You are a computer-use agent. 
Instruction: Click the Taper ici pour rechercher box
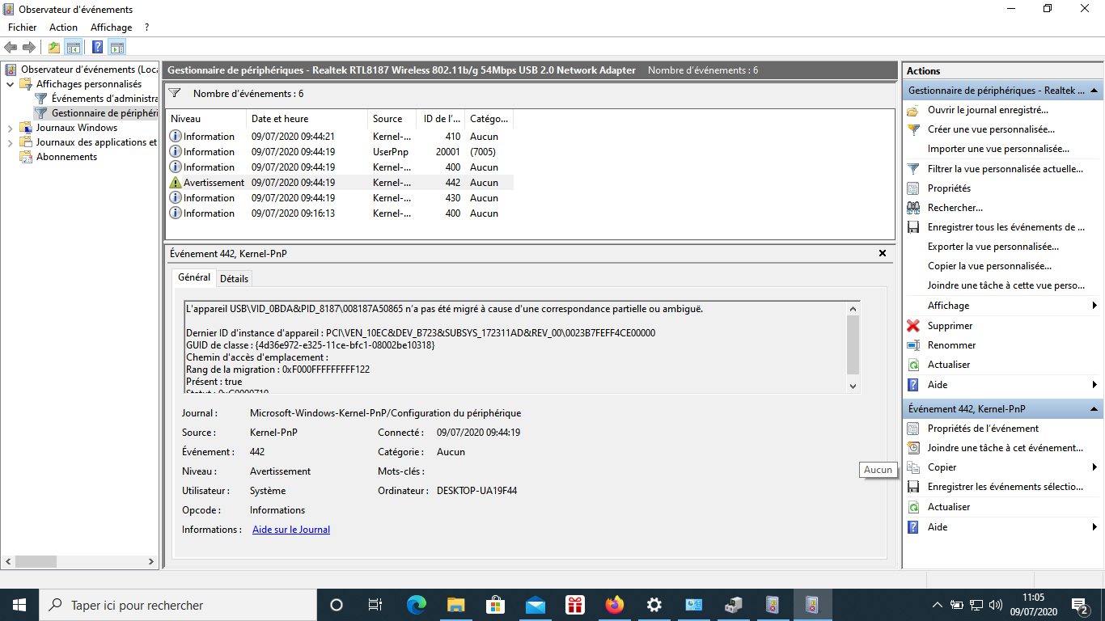coord(176,605)
